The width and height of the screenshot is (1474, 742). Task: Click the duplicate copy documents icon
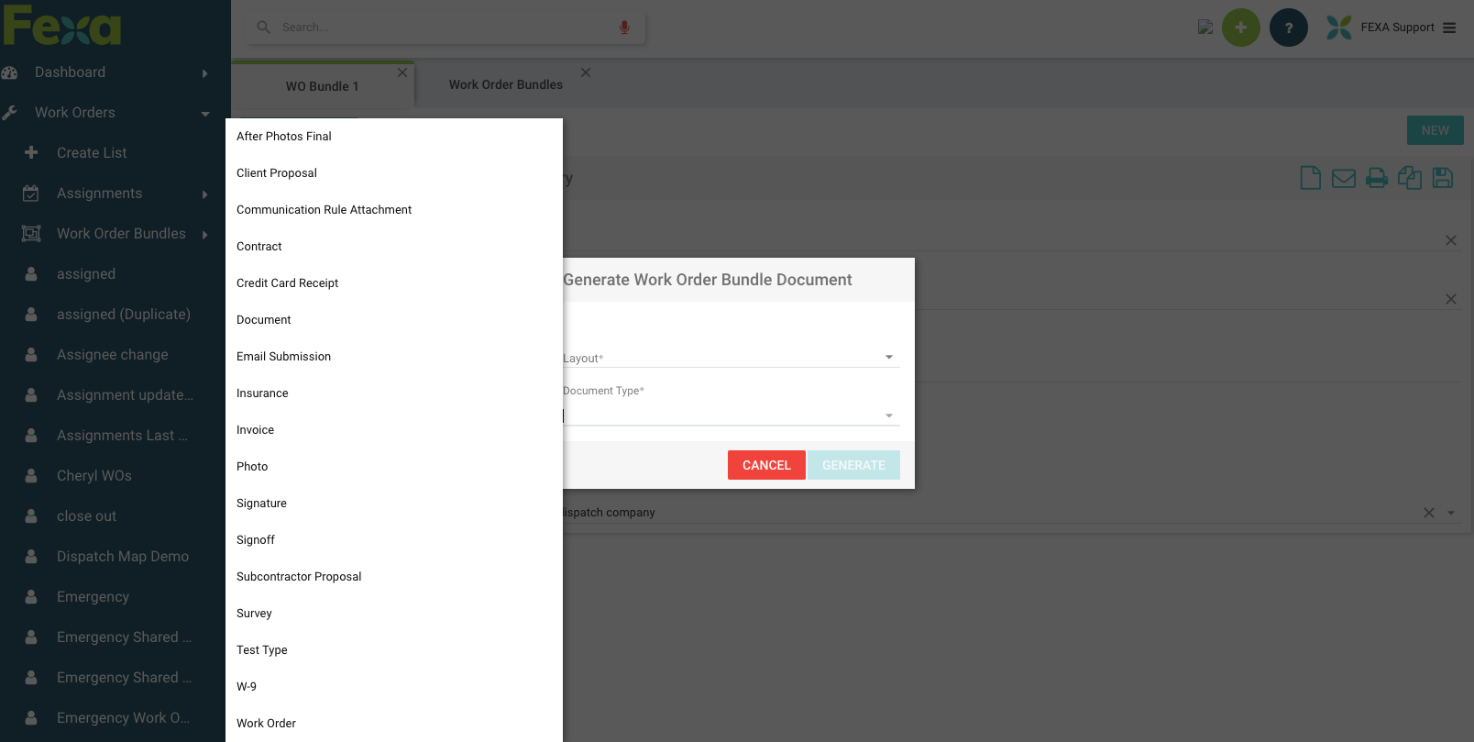(x=1409, y=178)
